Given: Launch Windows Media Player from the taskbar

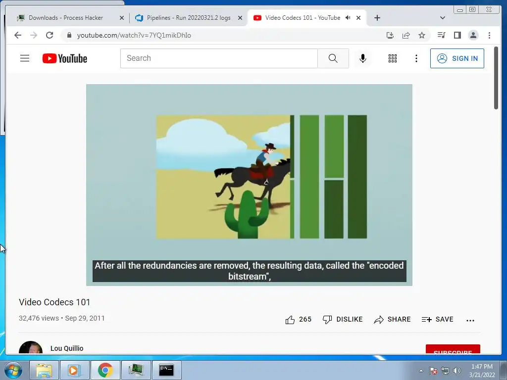Looking at the screenshot, I should pyautogui.click(x=74, y=370).
